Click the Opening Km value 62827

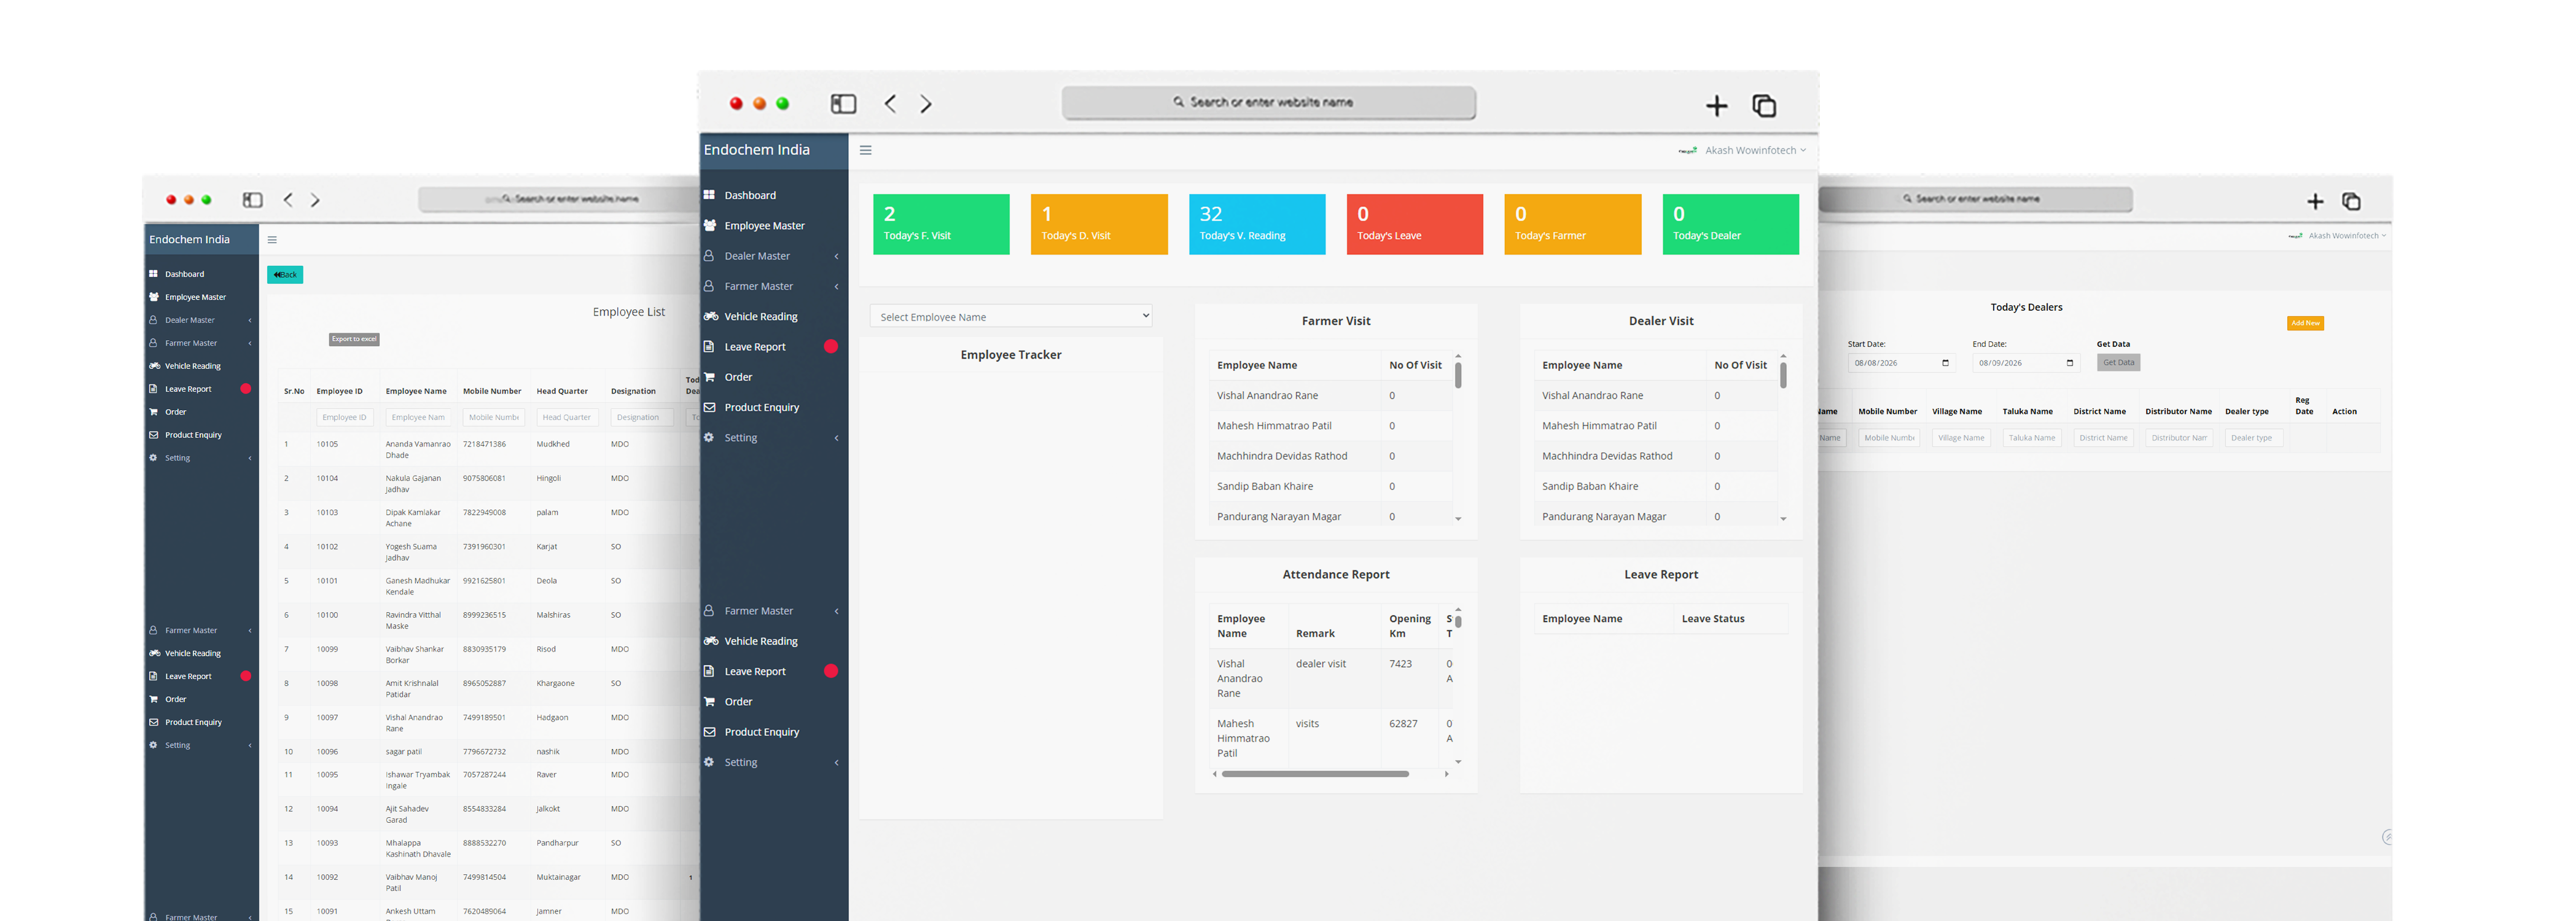(x=1403, y=724)
